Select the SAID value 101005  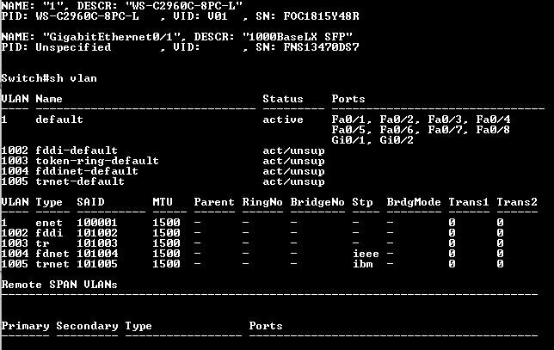tap(97, 264)
